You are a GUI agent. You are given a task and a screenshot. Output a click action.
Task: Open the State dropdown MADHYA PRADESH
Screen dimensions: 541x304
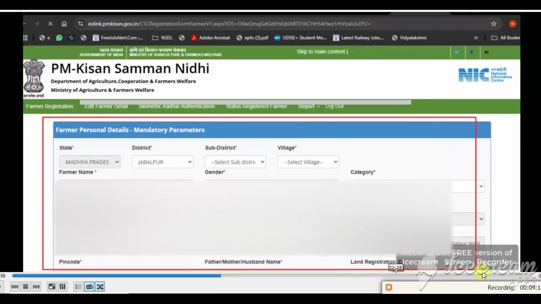[x=90, y=162]
